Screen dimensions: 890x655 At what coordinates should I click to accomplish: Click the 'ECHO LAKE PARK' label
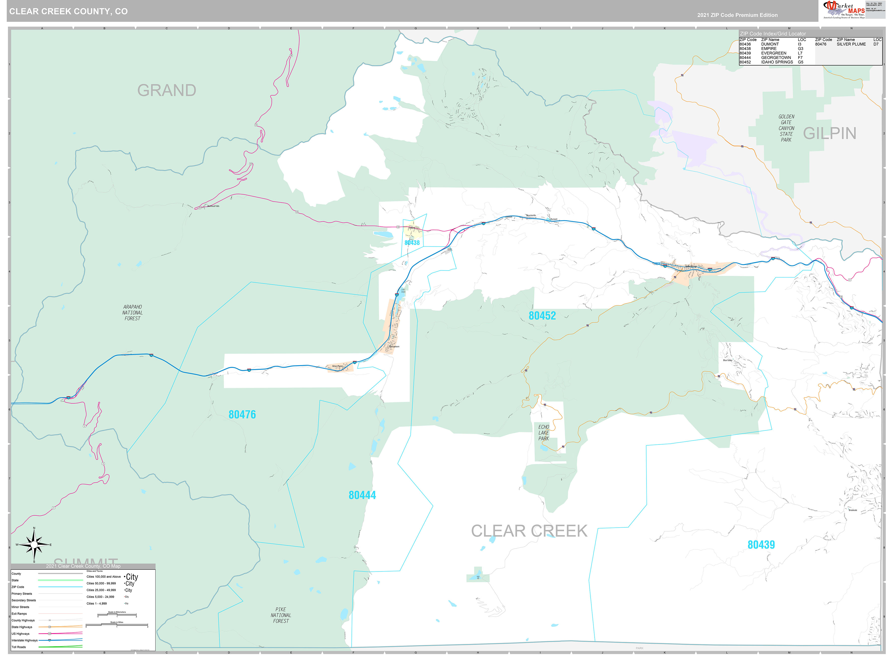click(x=544, y=433)
